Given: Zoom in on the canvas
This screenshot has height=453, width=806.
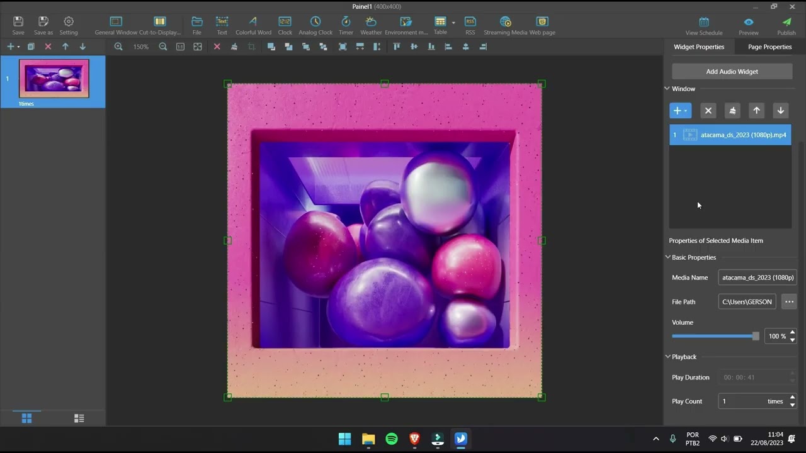Looking at the screenshot, I should 118,47.
